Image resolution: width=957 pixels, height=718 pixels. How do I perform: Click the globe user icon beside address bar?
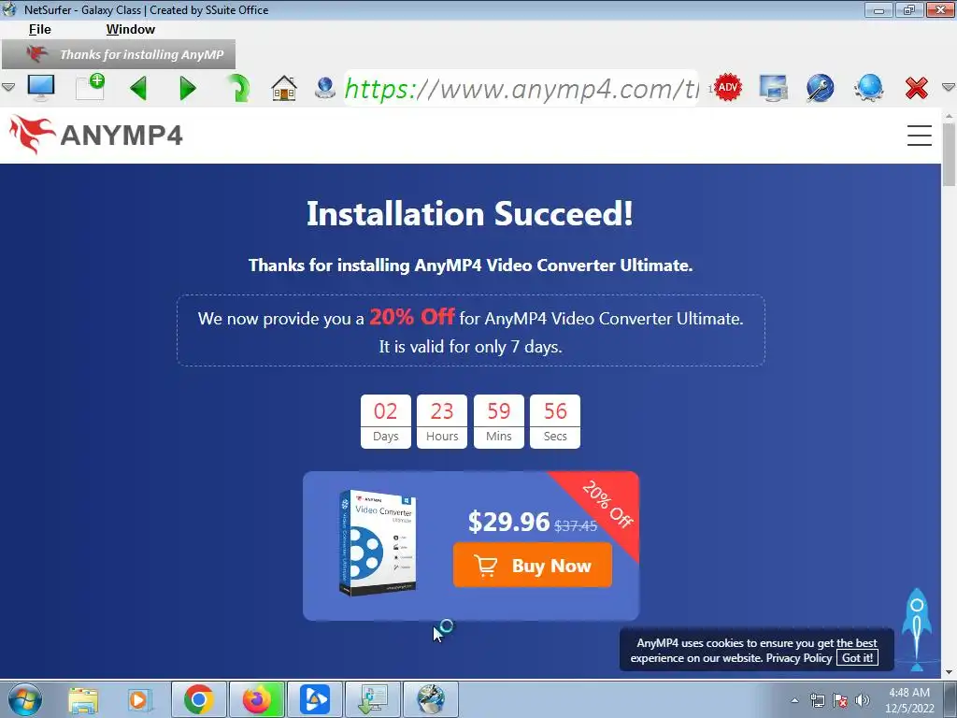[324, 89]
